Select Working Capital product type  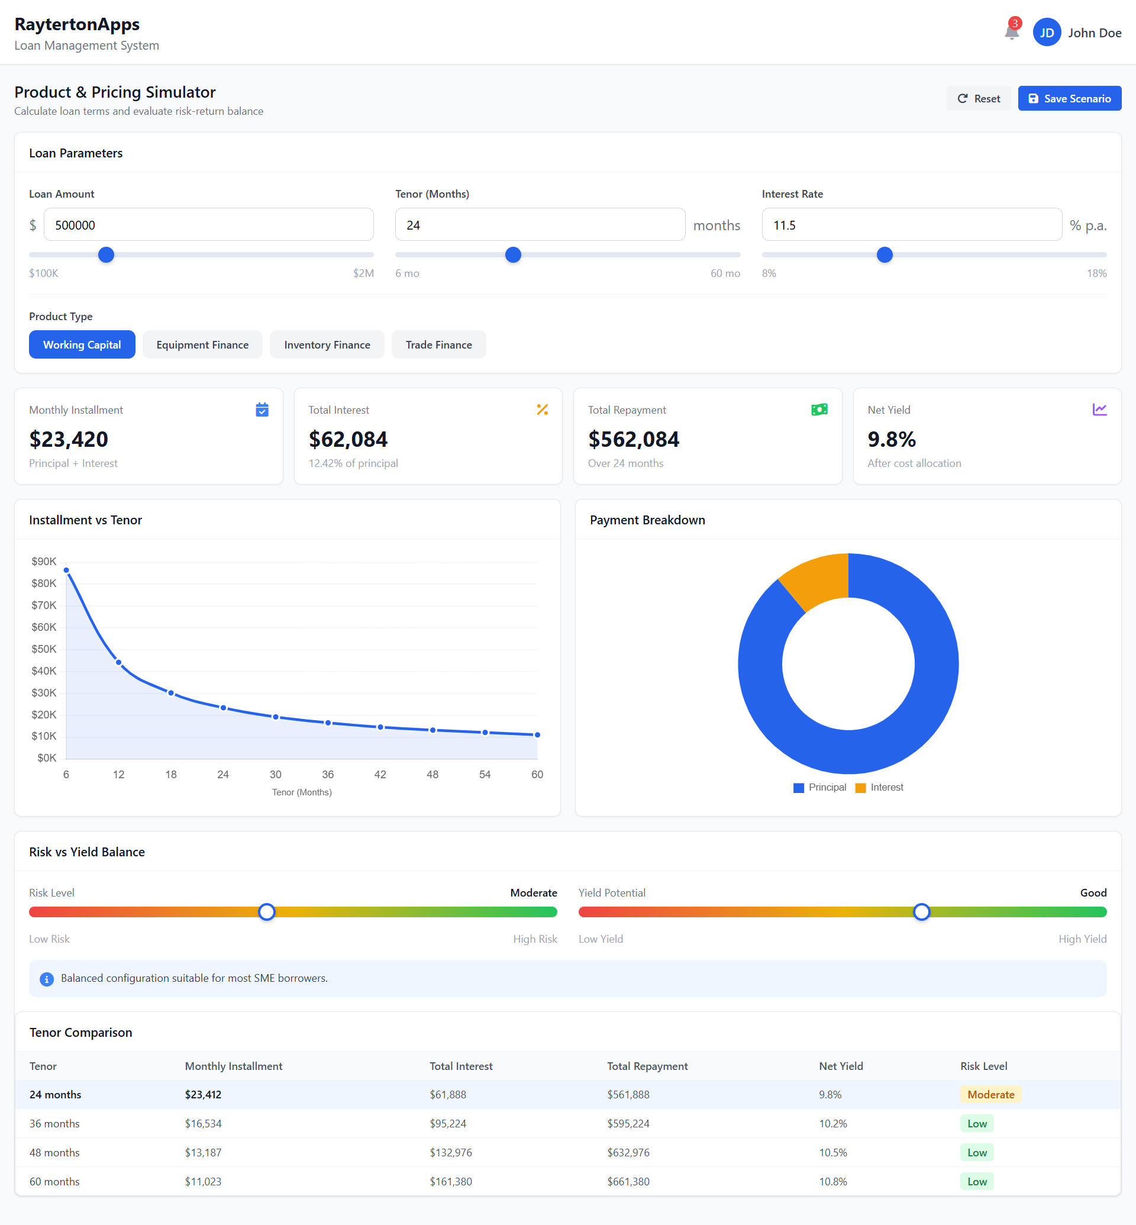pyautogui.click(x=82, y=344)
